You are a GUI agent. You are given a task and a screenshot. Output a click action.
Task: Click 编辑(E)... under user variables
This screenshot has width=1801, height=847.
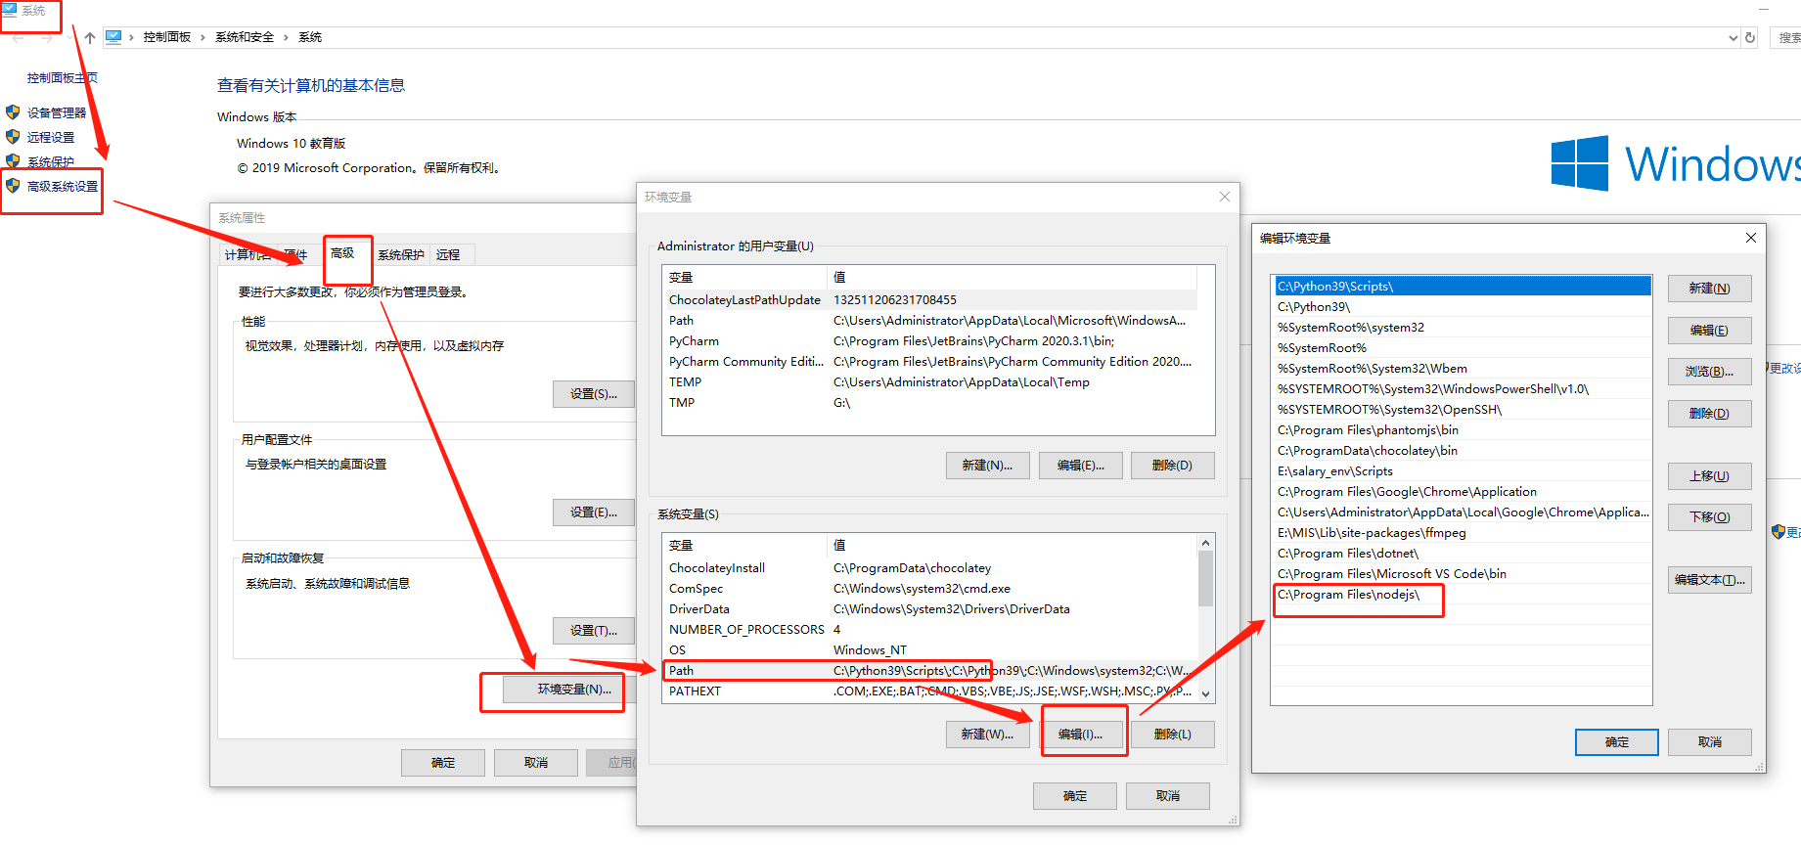1080,466
